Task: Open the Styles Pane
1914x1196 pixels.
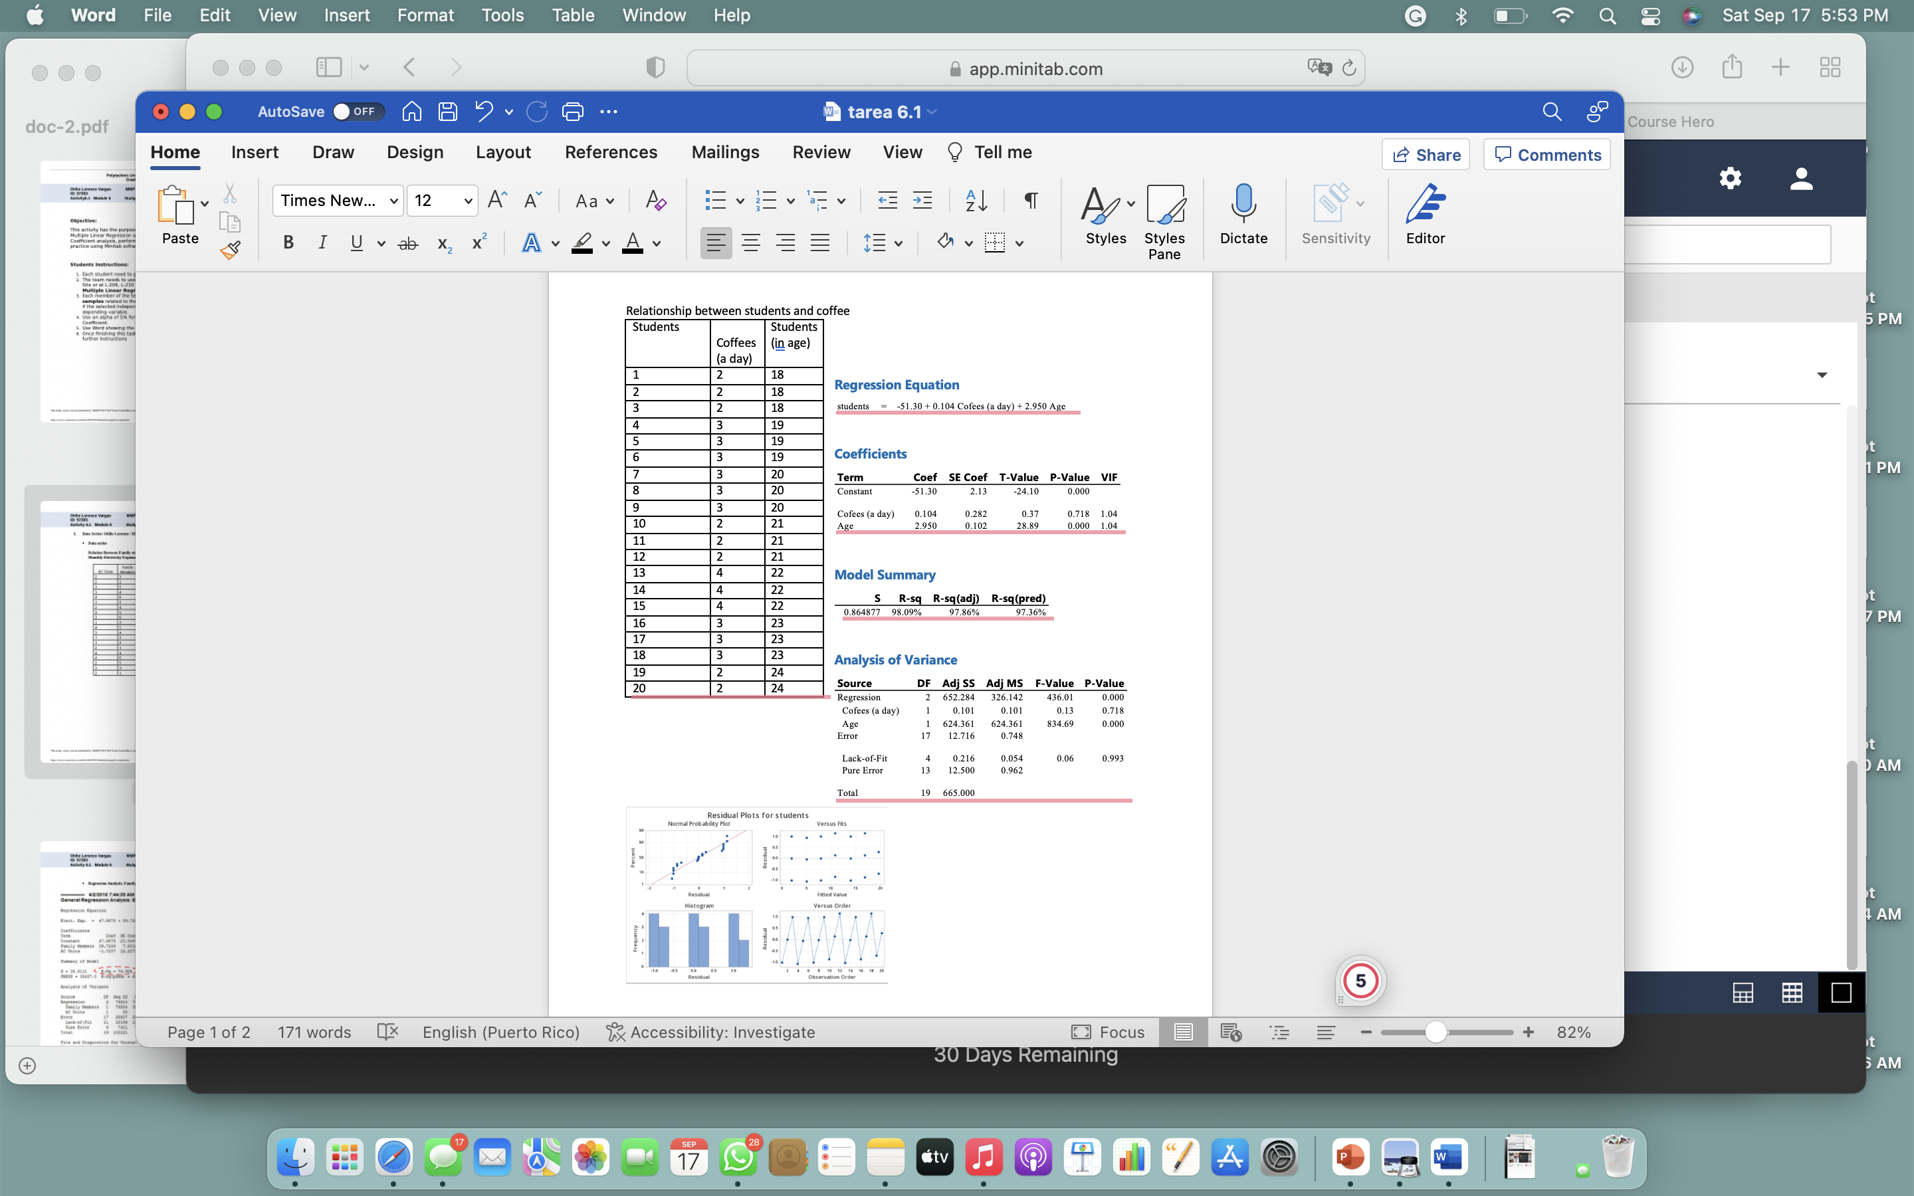Action: tap(1165, 221)
